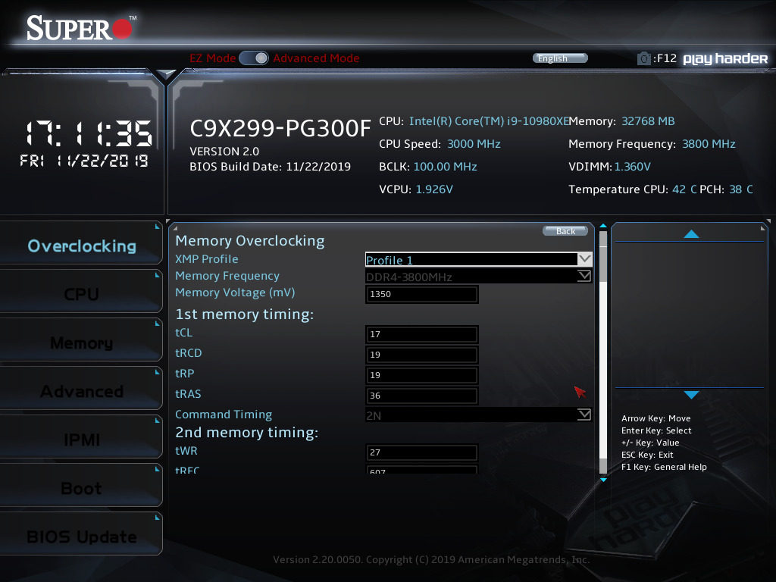Click the 2nd memory timing heading
The width and height of the screenshot is (776, 582).
pyautogui.click(x=246, y=433)
